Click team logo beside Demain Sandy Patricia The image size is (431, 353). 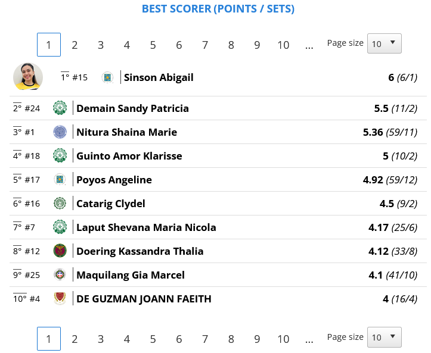[x=60, y=108]
